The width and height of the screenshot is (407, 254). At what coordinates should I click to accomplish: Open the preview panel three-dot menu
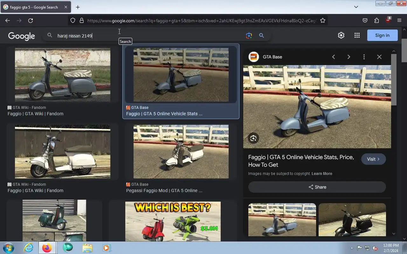coord(364,57)
